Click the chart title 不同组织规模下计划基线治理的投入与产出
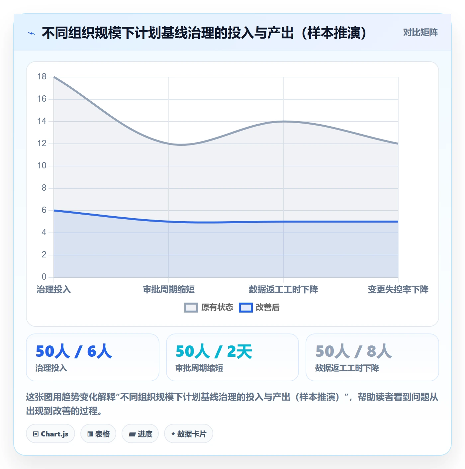Screen dimensions: 465x469 (204, 33)
